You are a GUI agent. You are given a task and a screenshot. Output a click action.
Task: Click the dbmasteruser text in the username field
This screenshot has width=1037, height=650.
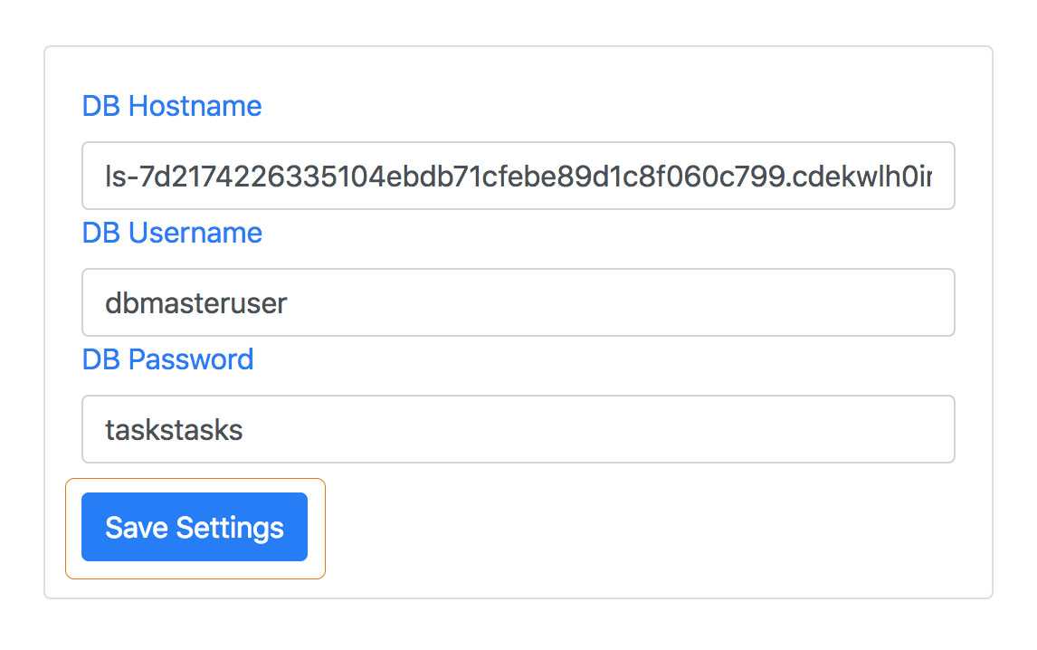click(195, 302)
